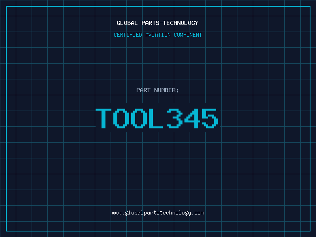Select the TOOL345 part number text

tap(157, 118)
